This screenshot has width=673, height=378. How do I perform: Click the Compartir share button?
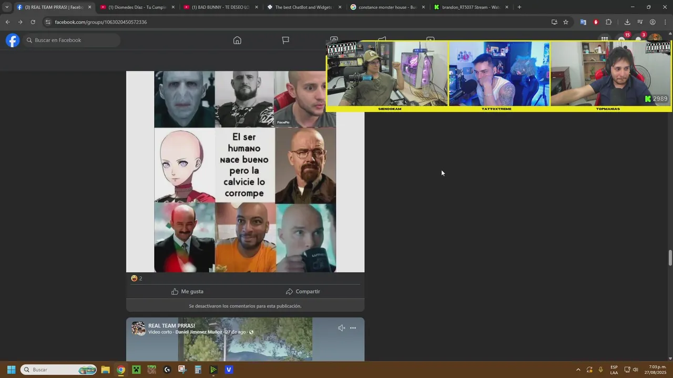tap(303, 291)
